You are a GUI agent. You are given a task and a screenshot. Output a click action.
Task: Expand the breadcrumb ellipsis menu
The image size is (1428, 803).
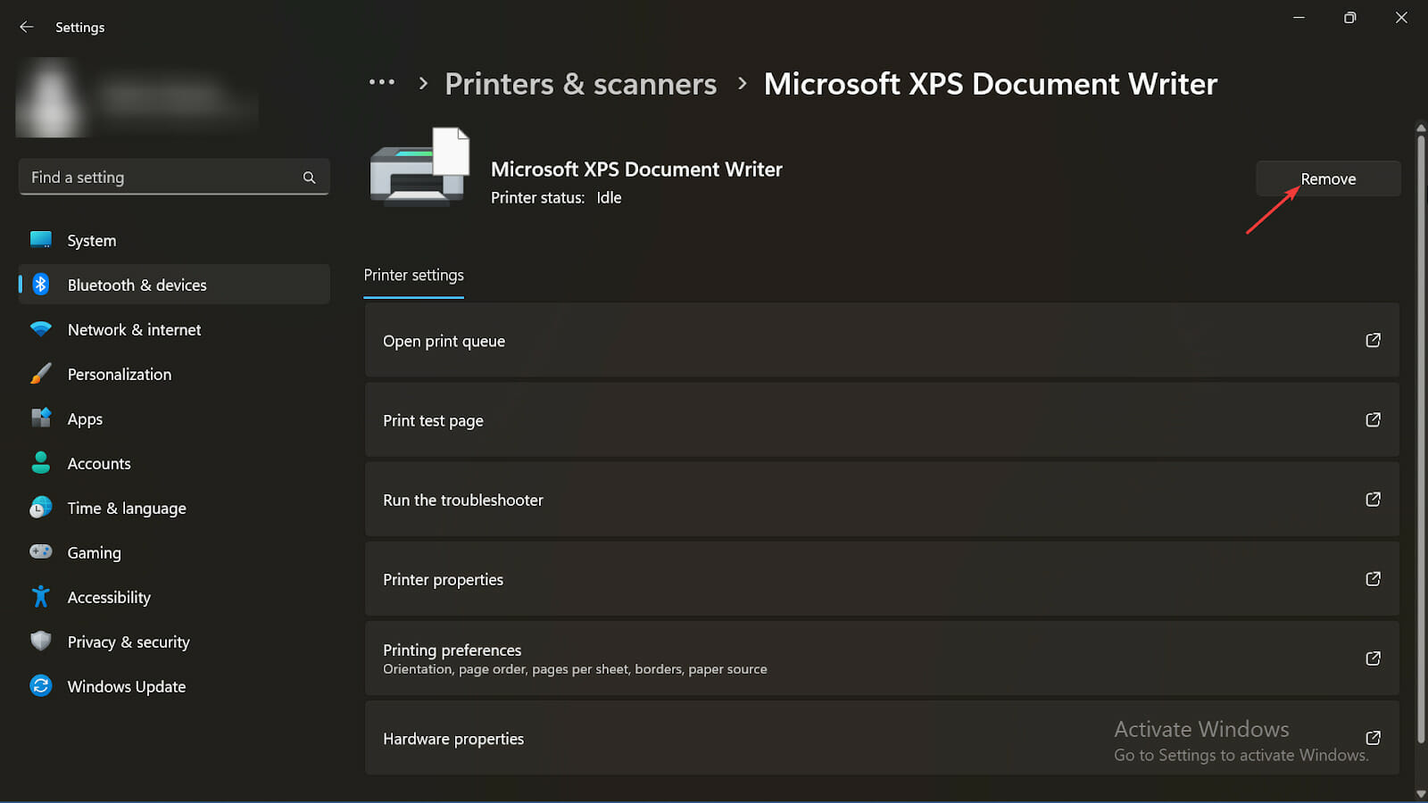(382, 82)
